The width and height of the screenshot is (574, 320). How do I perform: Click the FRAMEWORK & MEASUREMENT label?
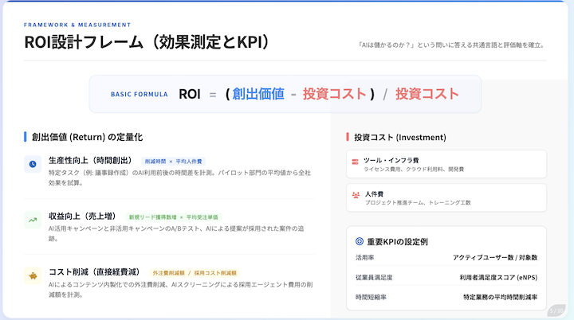tap(77, 25)
